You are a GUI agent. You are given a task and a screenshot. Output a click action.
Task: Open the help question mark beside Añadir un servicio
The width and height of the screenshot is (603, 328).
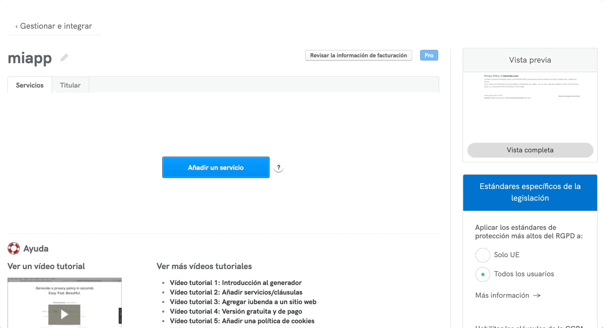coord(278,167)
